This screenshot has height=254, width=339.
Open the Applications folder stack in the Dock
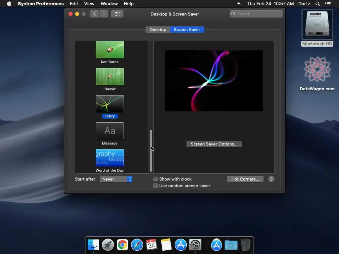(x=217, y=245)
